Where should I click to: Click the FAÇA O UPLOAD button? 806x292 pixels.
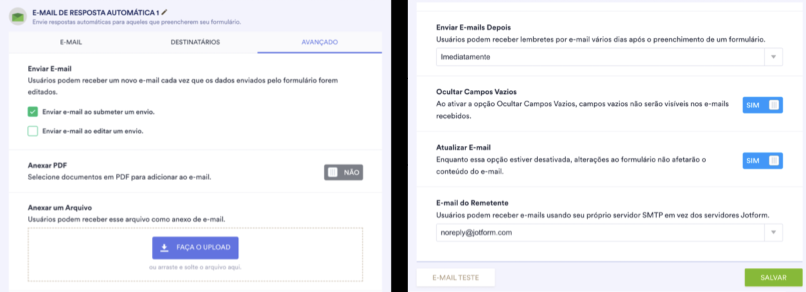pos(195,247)
